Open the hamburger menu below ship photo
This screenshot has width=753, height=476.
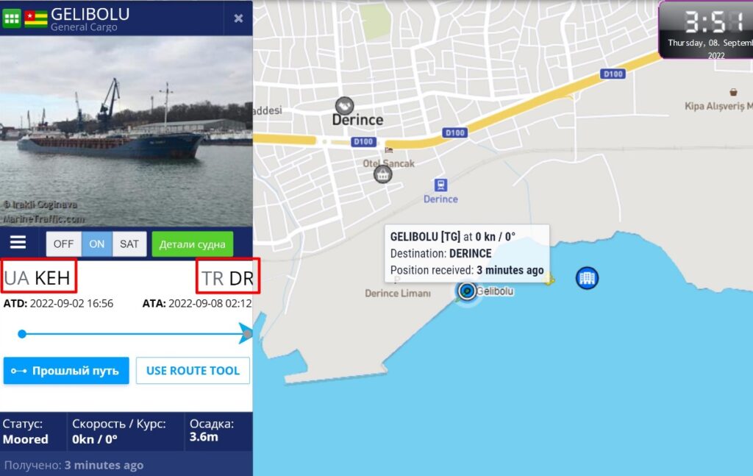coord(18,242)
